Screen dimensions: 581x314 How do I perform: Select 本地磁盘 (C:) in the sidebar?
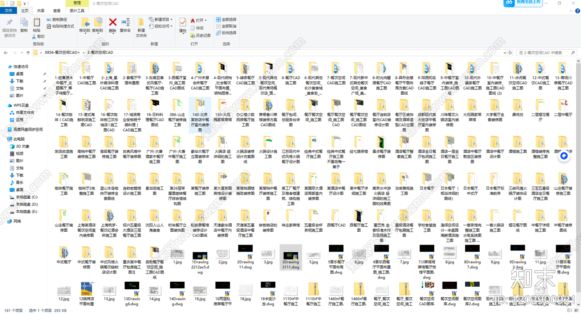(26, 197)
